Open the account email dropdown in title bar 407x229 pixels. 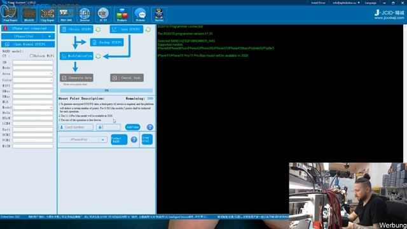[x=346, y=3]
